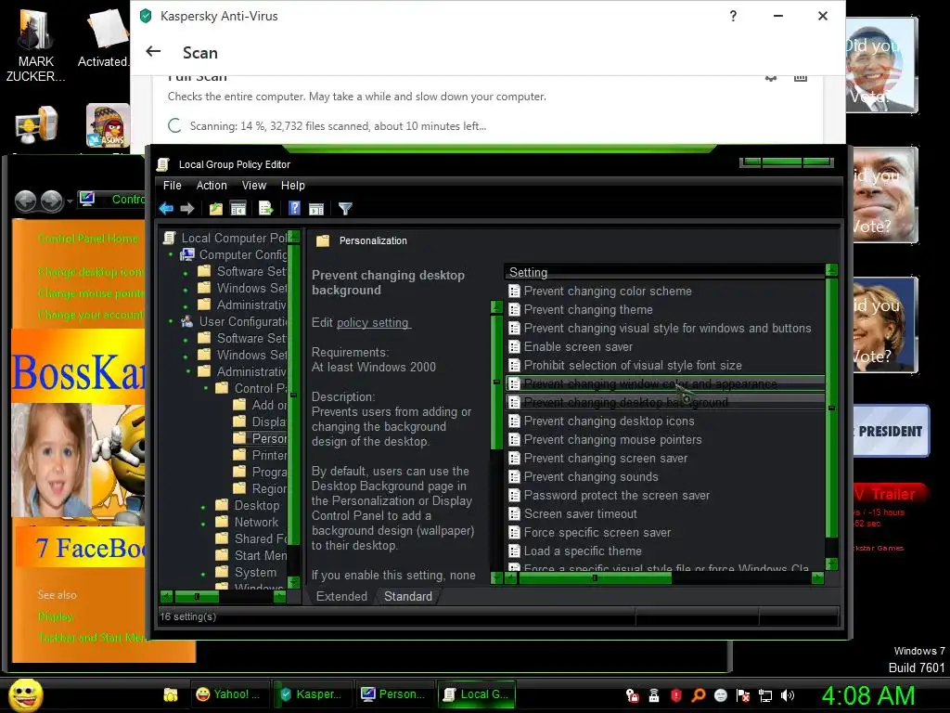Switch to Personalization taskbar button
Viewport: 950px width, 713px height.
click(393, 694)
